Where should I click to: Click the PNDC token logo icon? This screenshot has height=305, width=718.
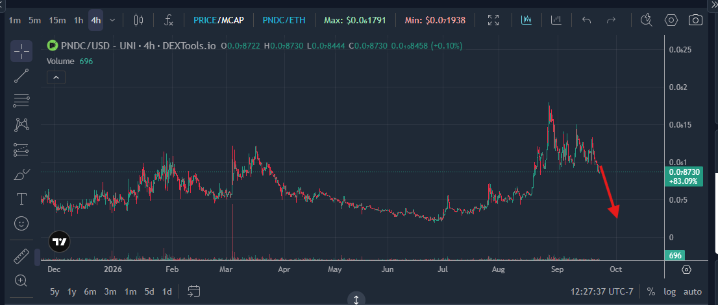(x=53, y=46)
